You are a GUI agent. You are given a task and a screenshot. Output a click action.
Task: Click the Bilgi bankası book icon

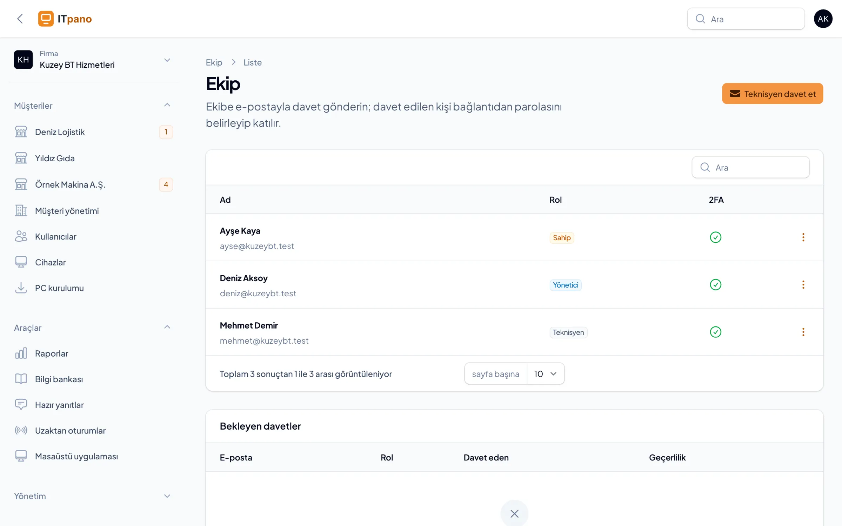[x=21, y=379]
